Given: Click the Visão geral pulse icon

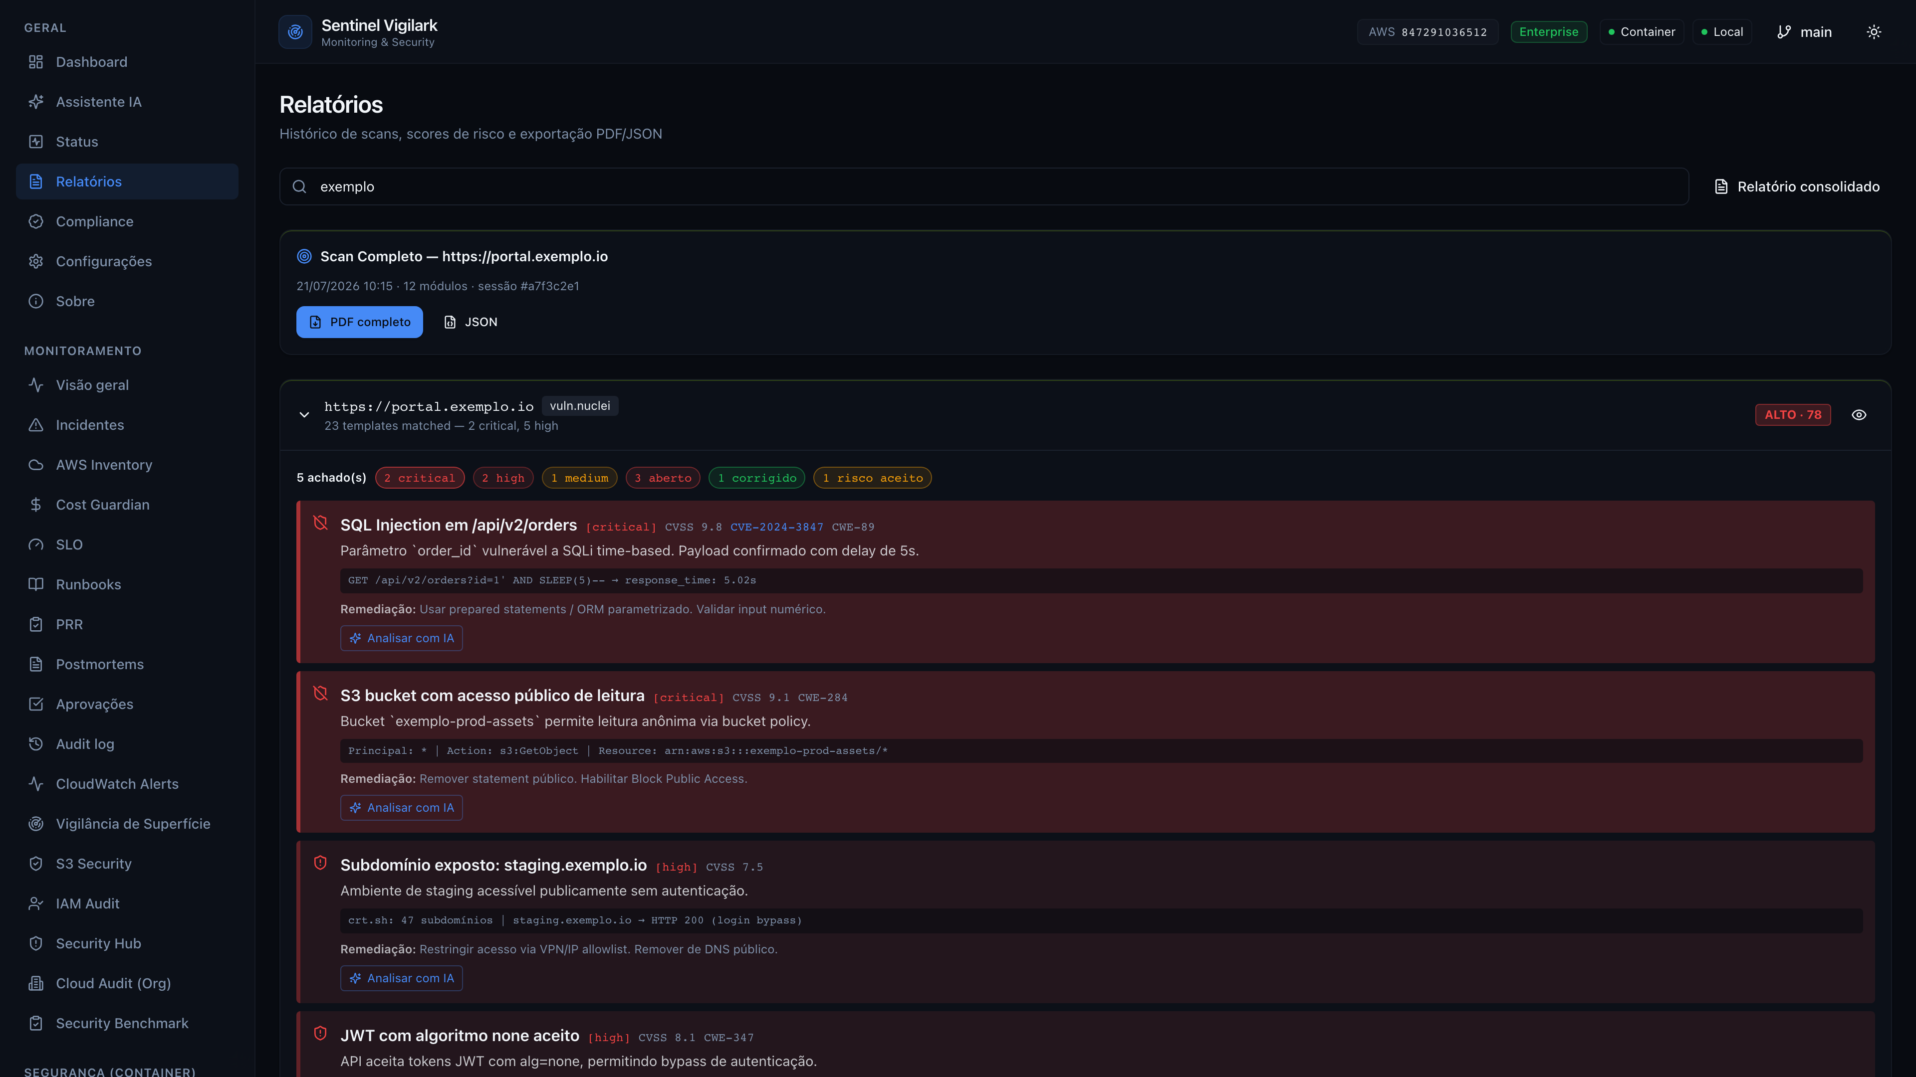Looking at the screenshot, I should pos(36,385).
